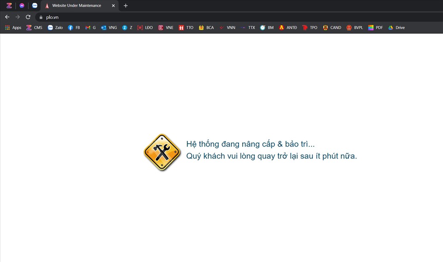Open a new browser tab
Screen dimensions: 443x262
tap(126, 6)
